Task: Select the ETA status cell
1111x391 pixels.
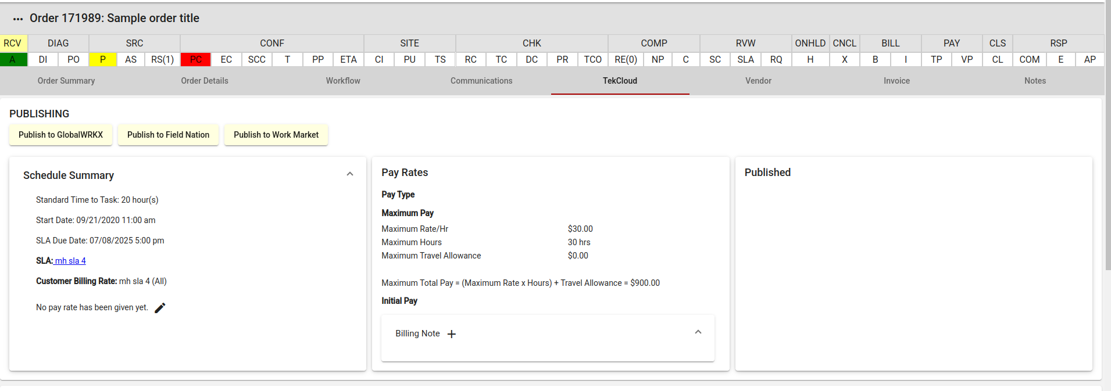Action: click(348, 59)
